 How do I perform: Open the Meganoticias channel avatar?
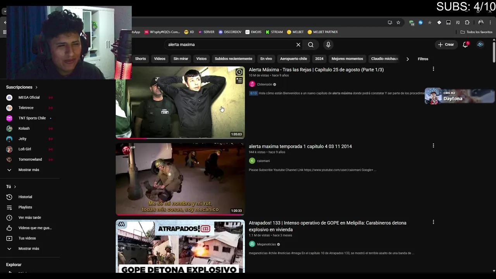click(252, 244)
